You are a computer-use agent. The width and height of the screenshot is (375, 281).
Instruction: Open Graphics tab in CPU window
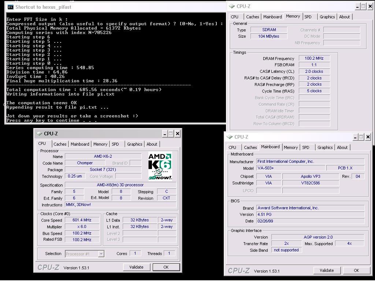[135, 144]
